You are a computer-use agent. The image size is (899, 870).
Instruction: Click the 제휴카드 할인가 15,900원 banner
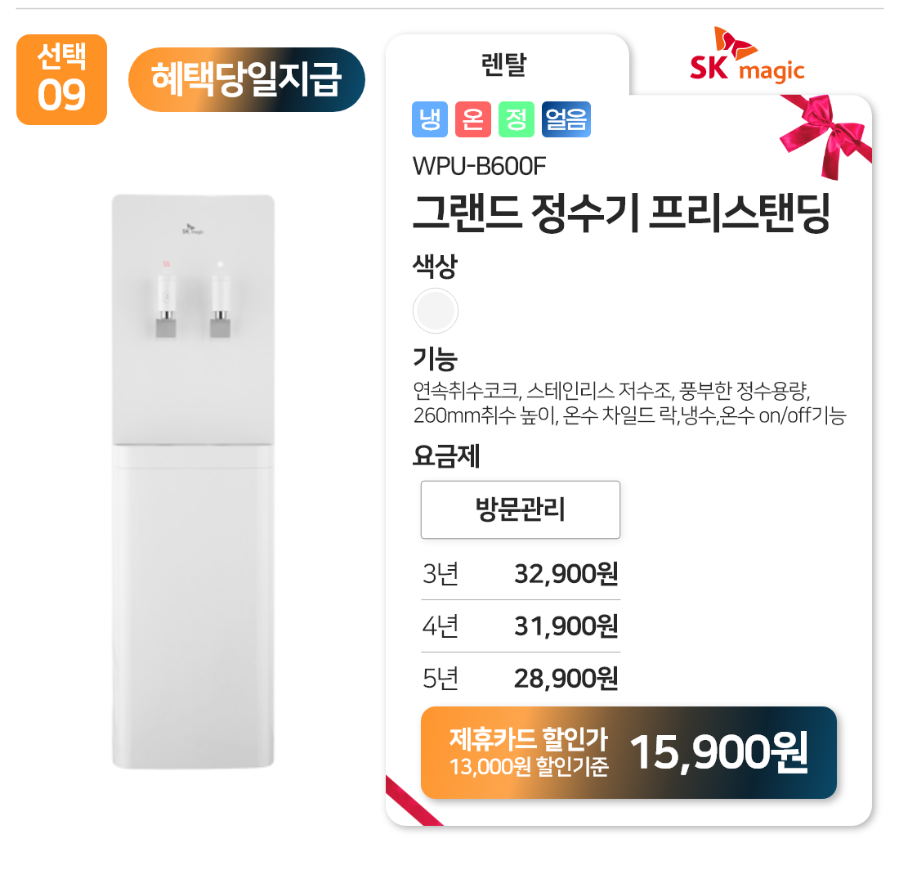628,753
